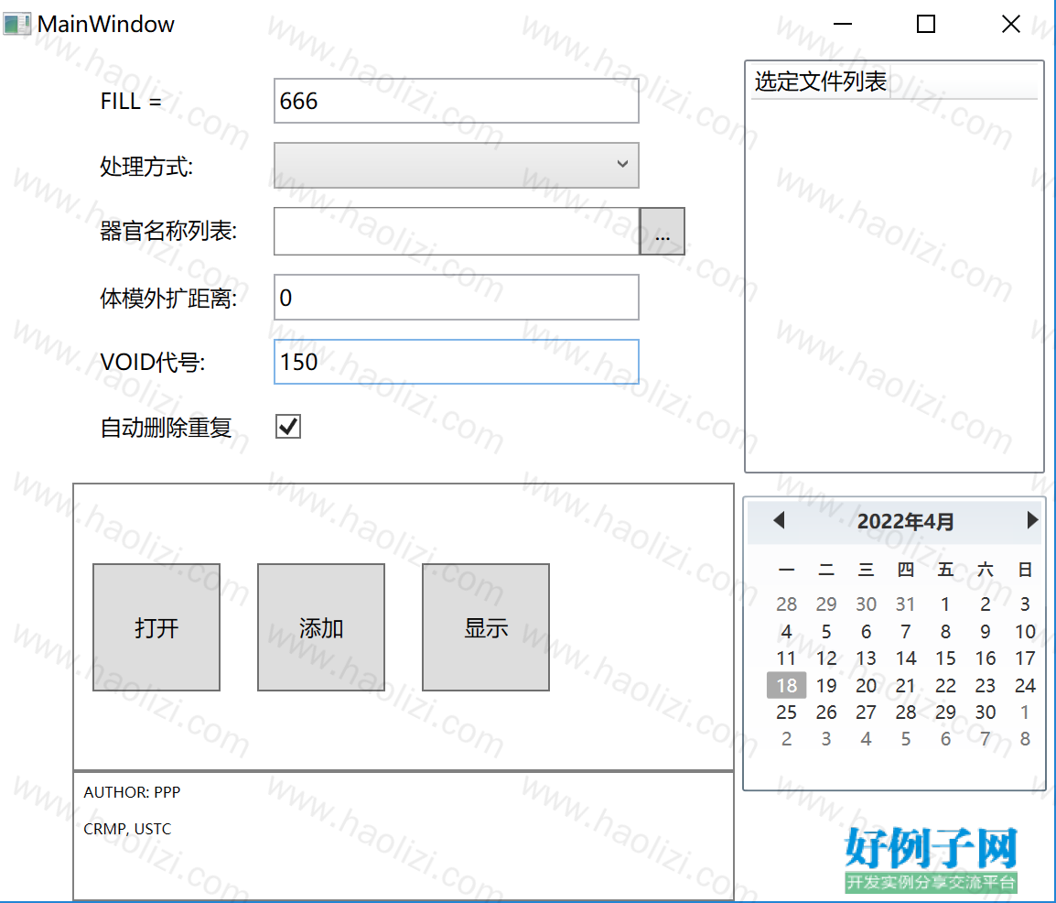Go to previous month in calendar
Screen dimensions: 1056x903
780,520
